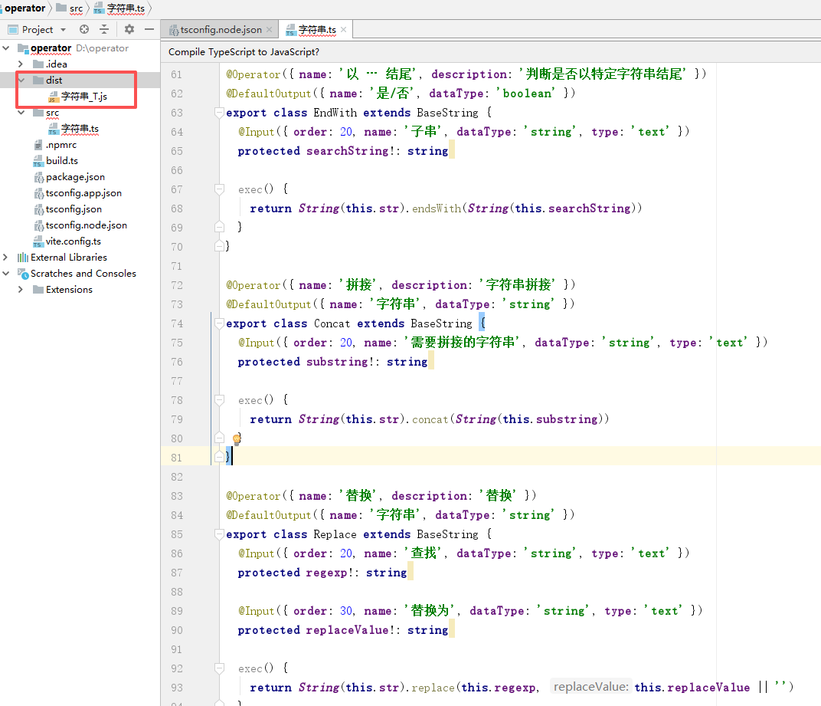This screenshot has height=706, width=821.
Task: Toggle fold marker on exec() at line 78
Action: (219, 400)
